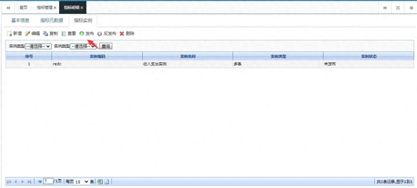Click the 实例类型 column header
This screenshot has width=417, height=188.
[x=278, y=57]
